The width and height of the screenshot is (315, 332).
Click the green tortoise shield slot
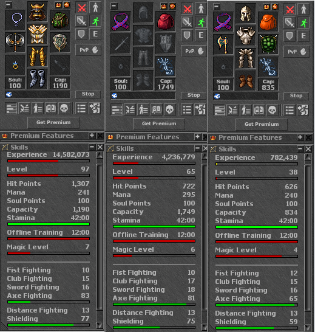point(268,44)
